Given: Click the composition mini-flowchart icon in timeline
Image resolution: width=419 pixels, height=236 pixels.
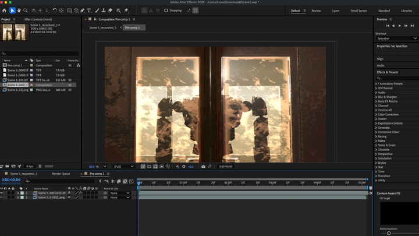Looking at the screenshot, I should [106, 181].
